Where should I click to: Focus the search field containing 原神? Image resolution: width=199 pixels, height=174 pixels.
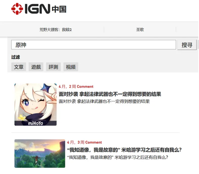tap(94, 45)
